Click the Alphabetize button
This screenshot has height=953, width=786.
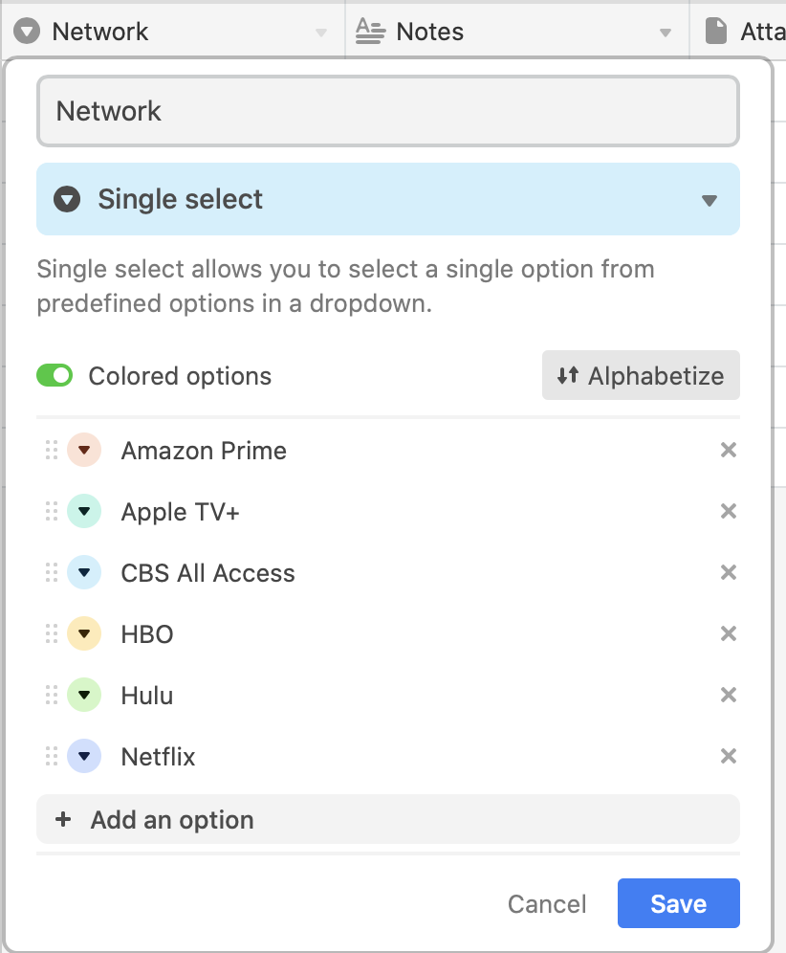tap(641, 376)
